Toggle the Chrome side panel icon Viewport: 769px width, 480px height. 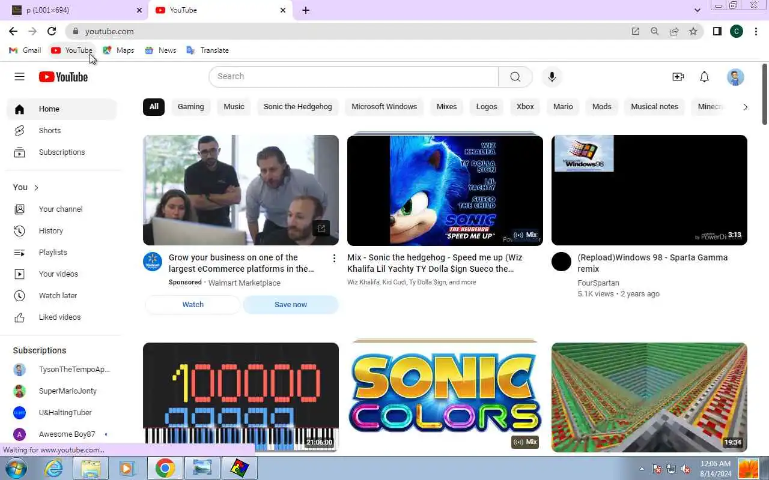point(717,31)
